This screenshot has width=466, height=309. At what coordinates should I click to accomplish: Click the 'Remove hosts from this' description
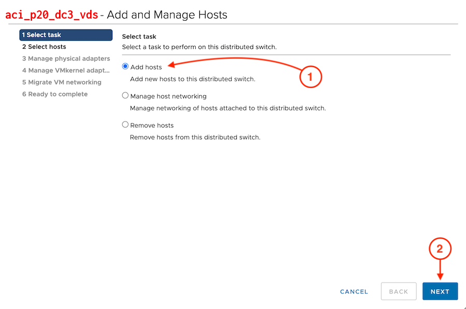tap(195, 138)
